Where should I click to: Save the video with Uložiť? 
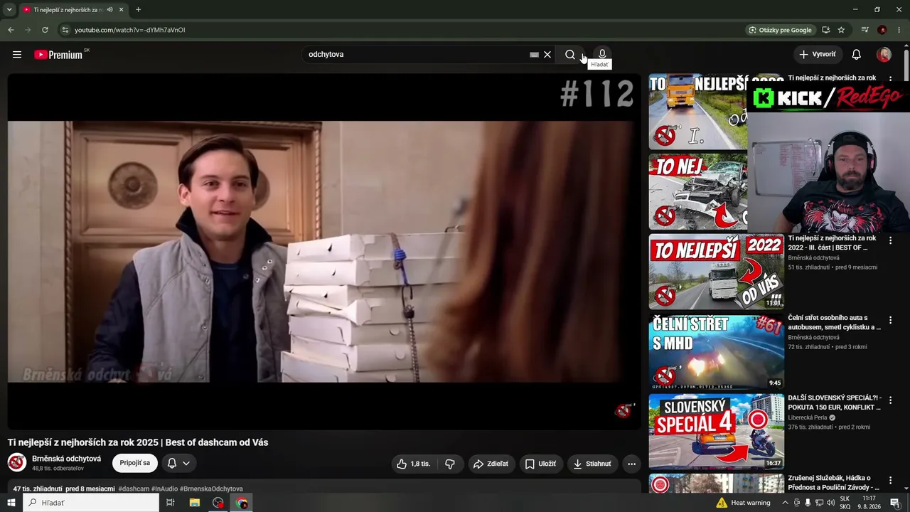point(540,464)
